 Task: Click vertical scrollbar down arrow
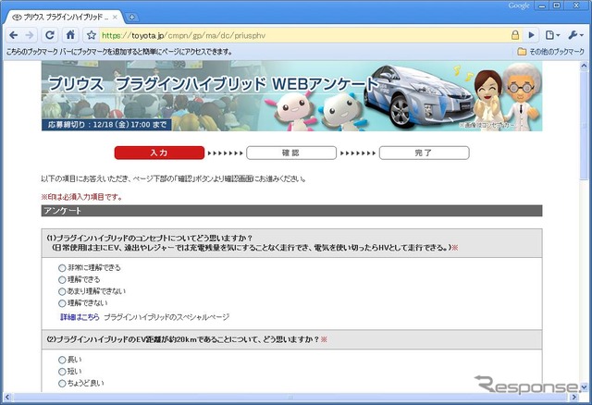click(584, 387)
